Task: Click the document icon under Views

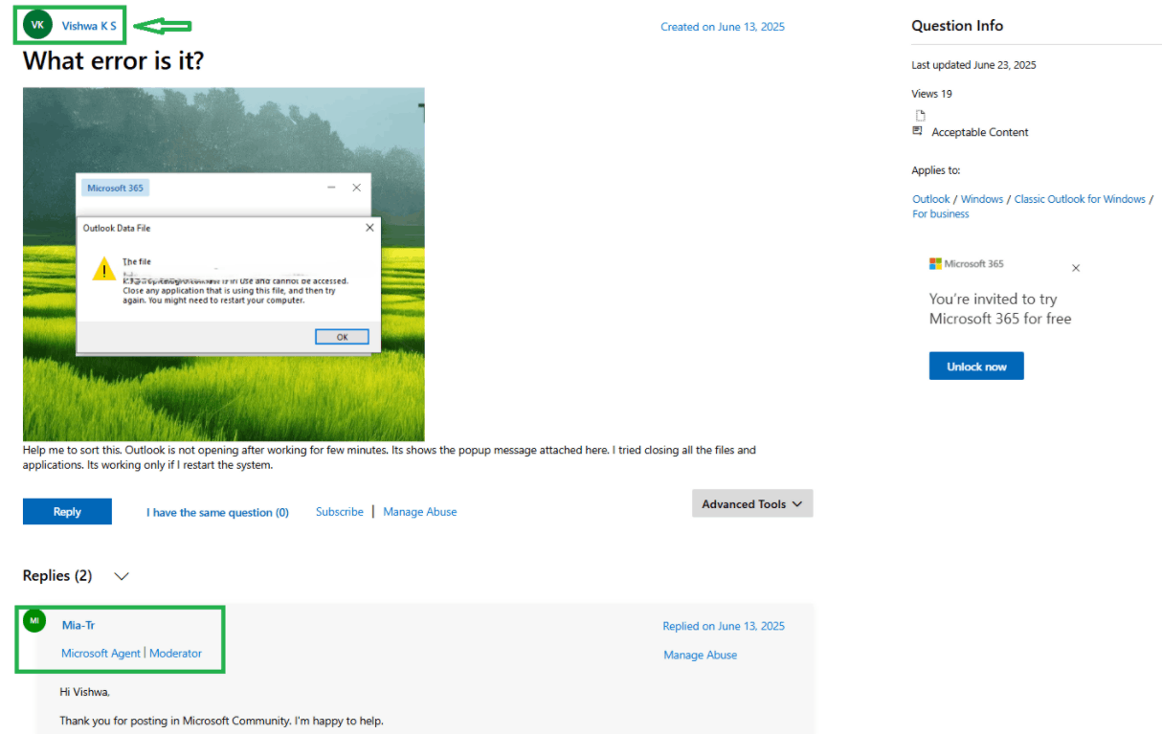Action: coord(921,116)
